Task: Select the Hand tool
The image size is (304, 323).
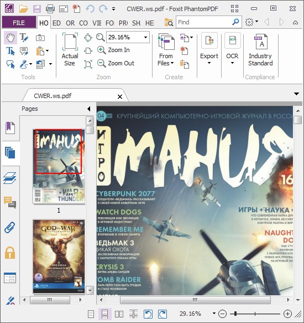Action: pyautogui.click(x=10, y=38)
